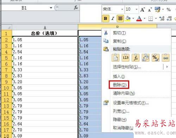Expand the accounting format dropdown arrow
Viewport: 176px width, 138px height.
click(163, 9)
